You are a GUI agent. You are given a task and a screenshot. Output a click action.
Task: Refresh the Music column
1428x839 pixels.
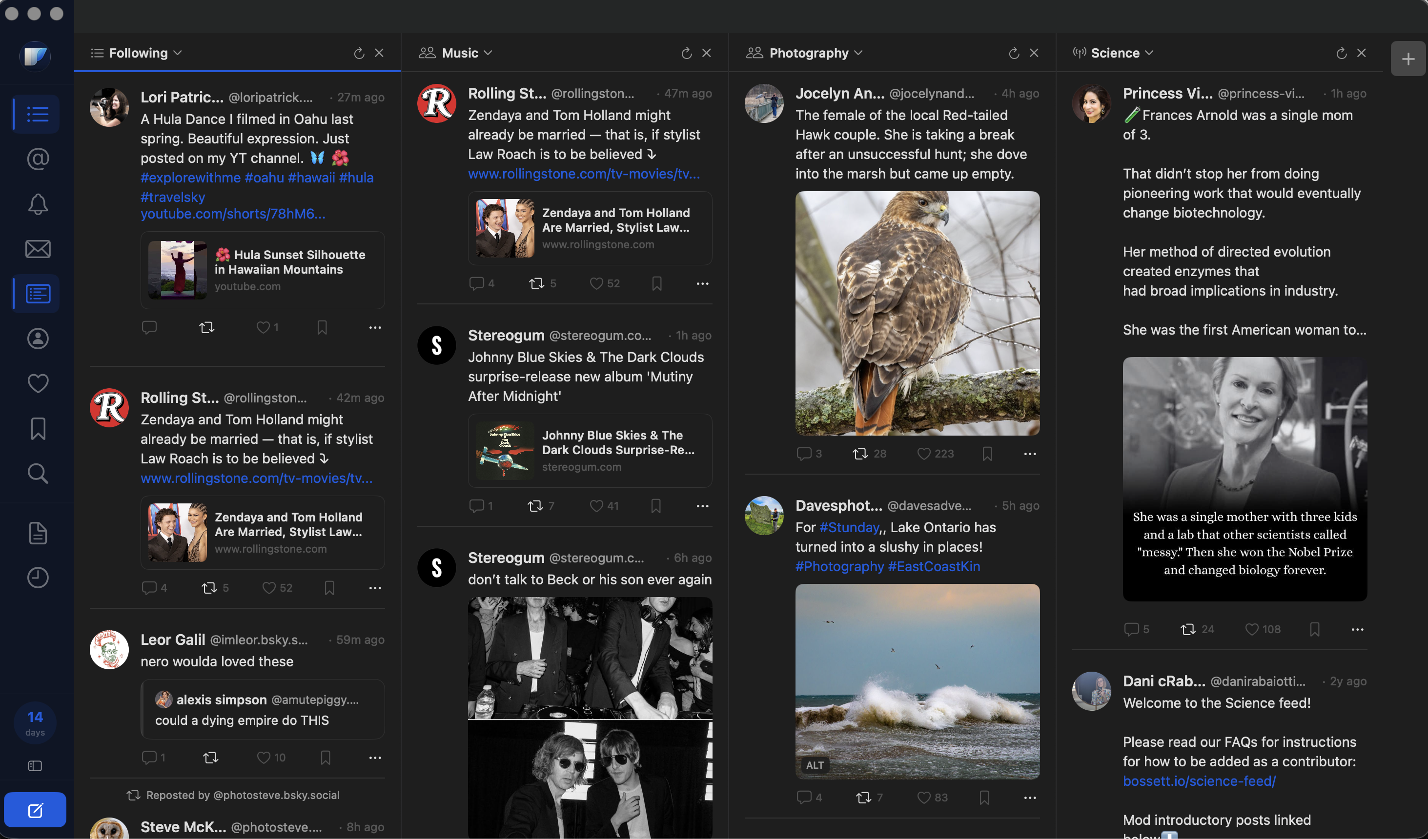point(686,53)
